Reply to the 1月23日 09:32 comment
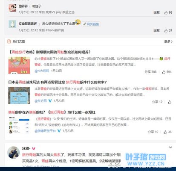 pos(156,12)
